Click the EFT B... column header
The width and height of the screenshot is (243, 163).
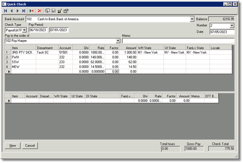point(211,96)
